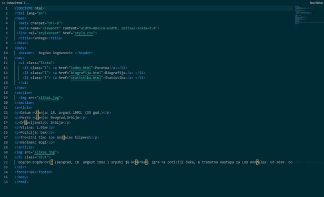Image resolution: width=324 pixels, height=197 pixels.
Task: Click the opening article tag on line 21
Action: tap(23, 108)
